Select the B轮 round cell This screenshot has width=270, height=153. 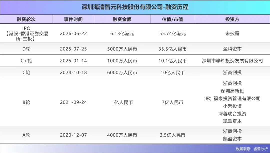[26, 103]
